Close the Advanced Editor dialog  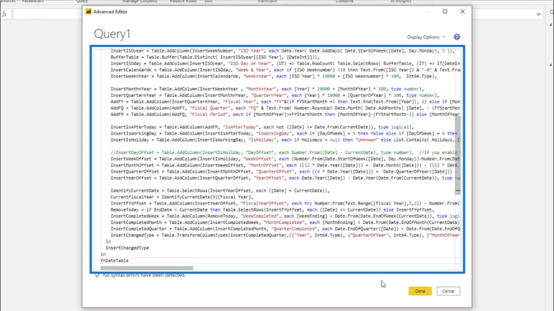tap(463, 11)
